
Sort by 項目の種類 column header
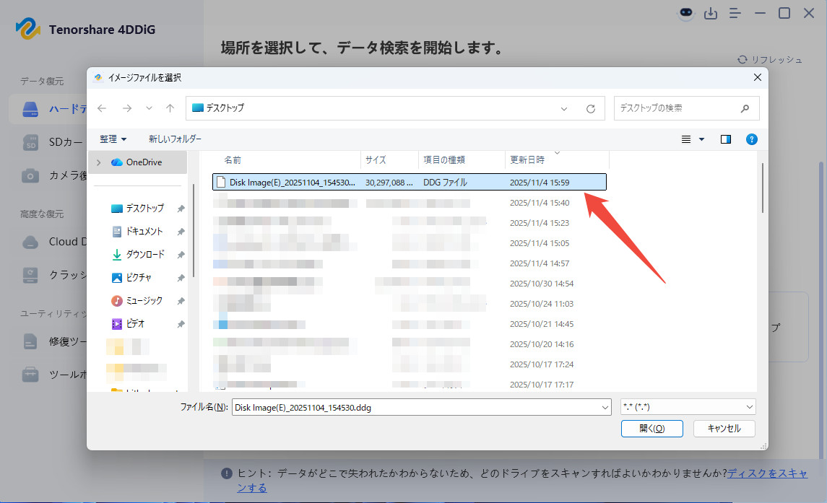coord(462,159)
